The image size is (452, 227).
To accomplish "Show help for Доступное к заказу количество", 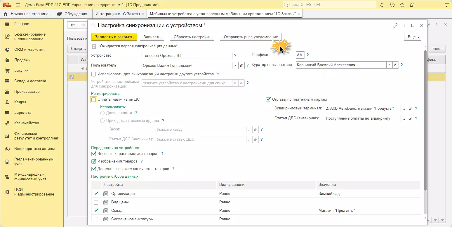I will [x=173, y=169].
